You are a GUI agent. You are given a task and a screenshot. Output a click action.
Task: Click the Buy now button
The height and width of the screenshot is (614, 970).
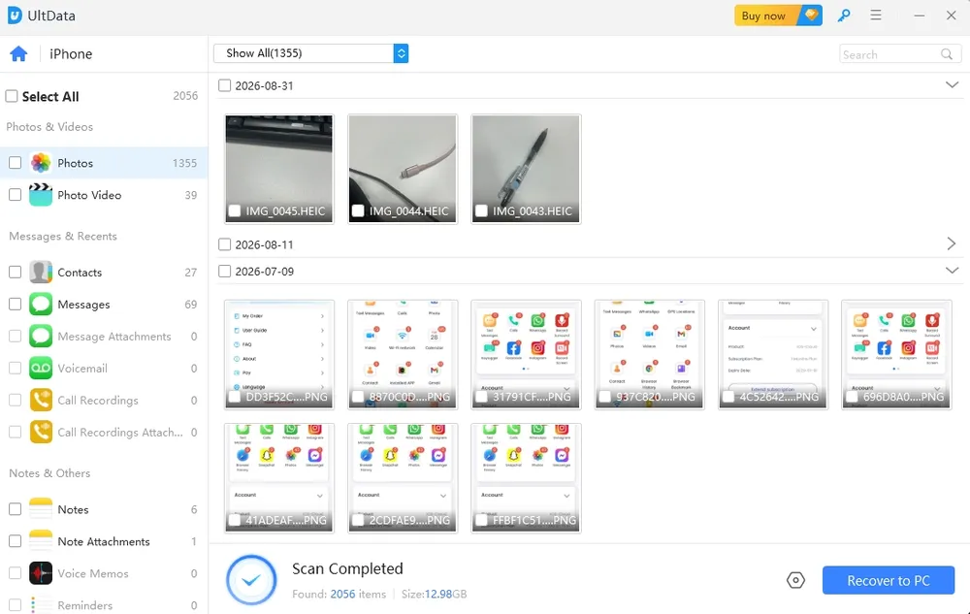pos(778,16)
